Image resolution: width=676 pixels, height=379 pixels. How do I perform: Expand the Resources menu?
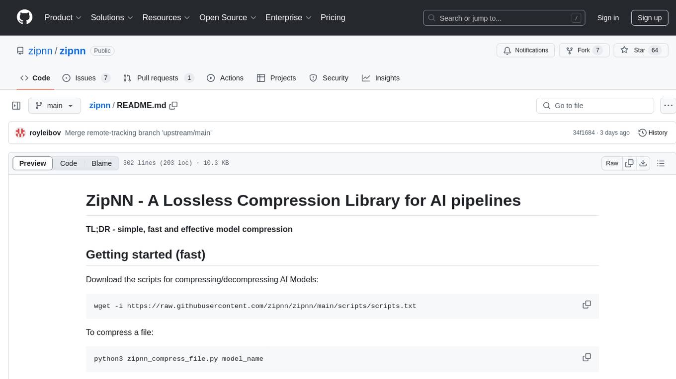[166, 17]
